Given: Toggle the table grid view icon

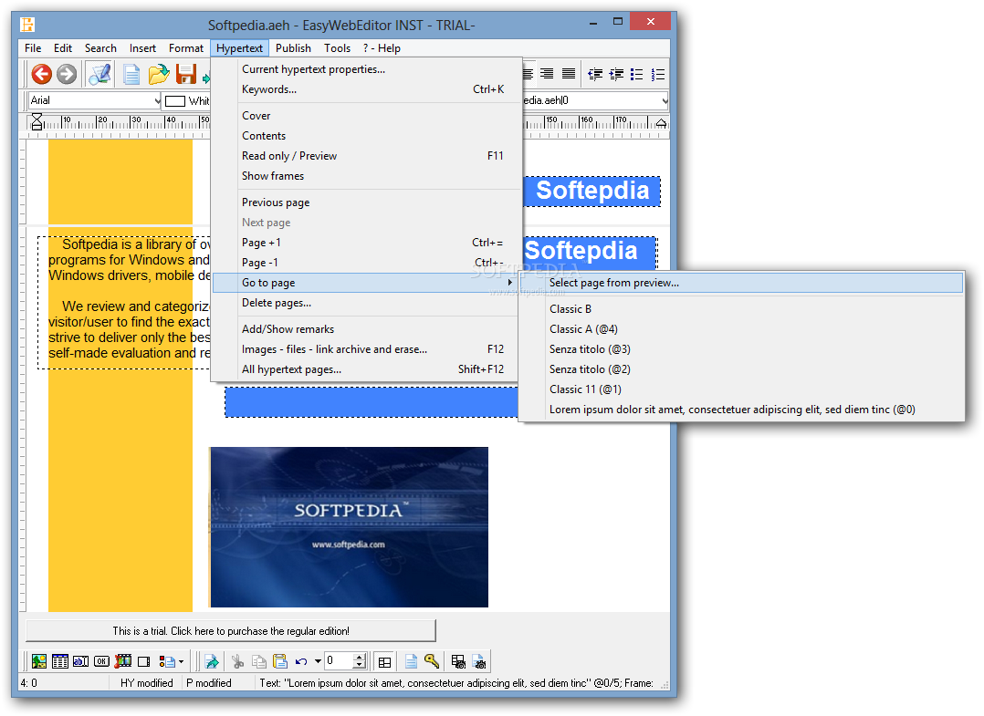Looking at the screenshot, I should 384,661.
